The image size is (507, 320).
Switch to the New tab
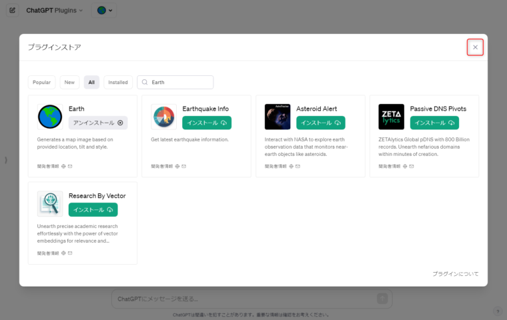coord(69,83)
